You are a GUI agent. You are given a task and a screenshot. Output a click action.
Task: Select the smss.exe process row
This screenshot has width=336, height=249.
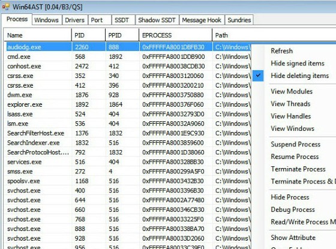128,172
